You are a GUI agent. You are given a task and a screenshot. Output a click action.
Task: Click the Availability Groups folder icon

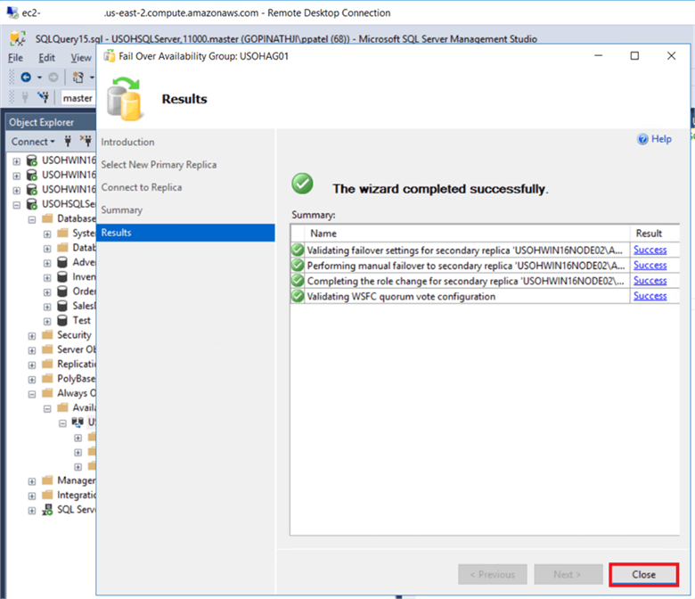(x=62, y=407)
